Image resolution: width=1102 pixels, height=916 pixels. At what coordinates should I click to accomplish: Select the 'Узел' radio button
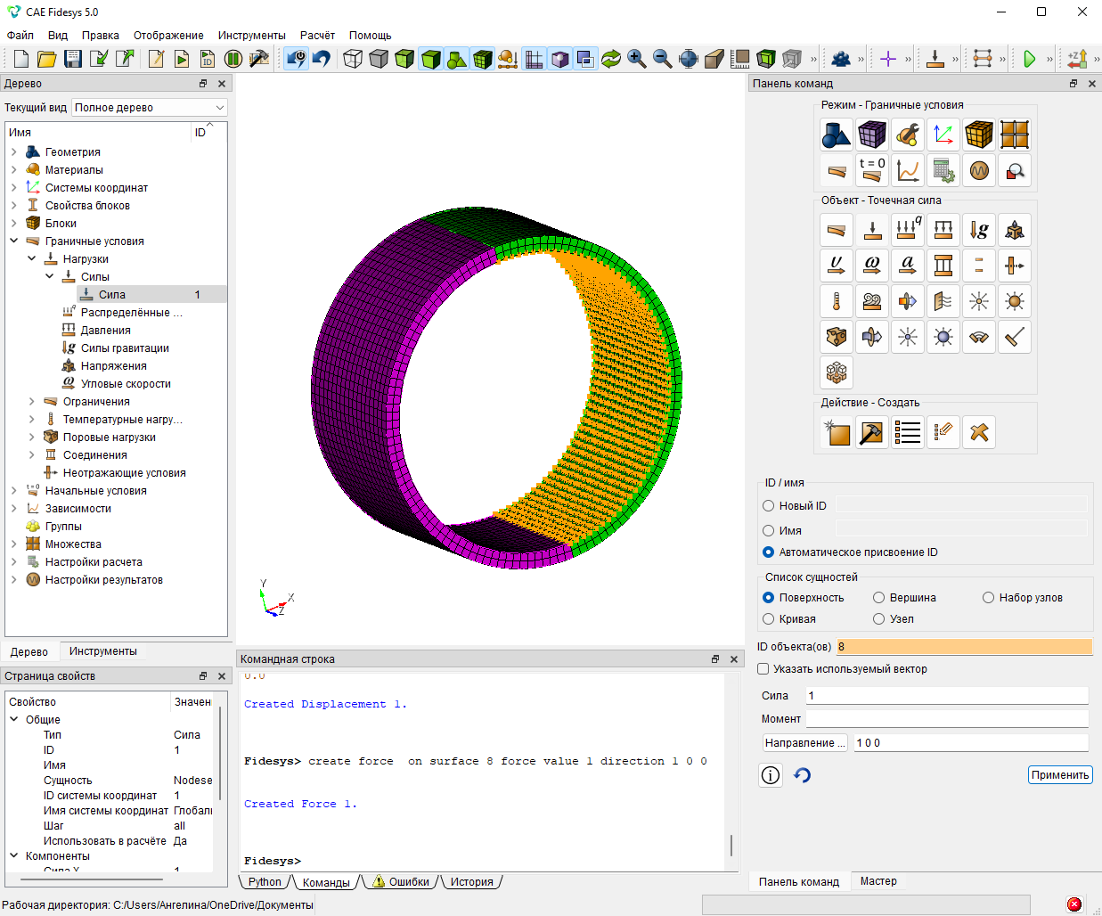click(879, 619)
